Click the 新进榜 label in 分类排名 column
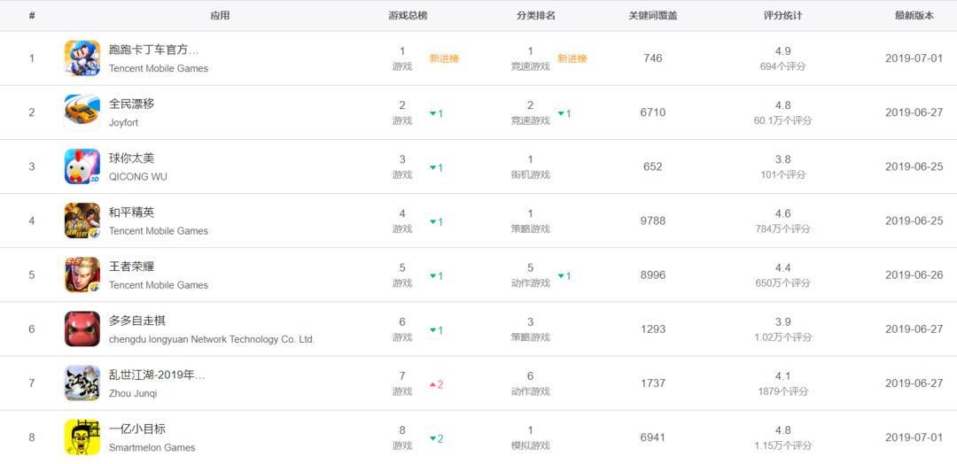Viewport: 957px width, 464px height. (572, 58)
